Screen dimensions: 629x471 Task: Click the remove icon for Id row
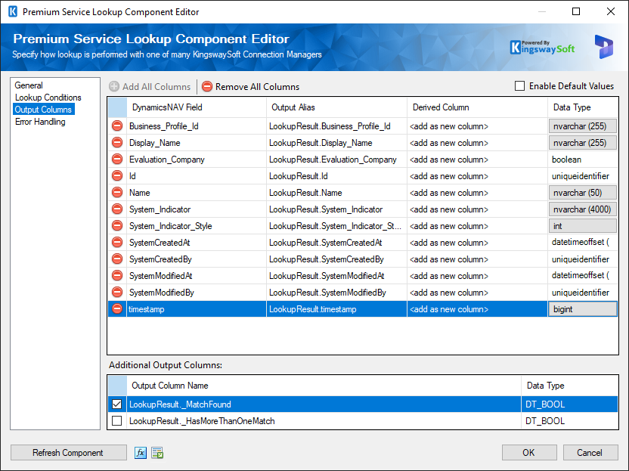[116, 175]
